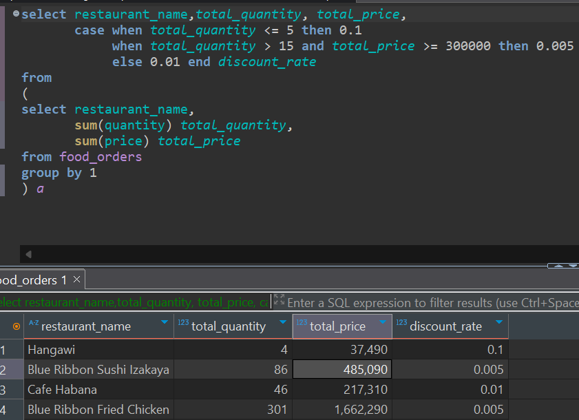
Task: Click the executed query text in filter bar
Action: 134,302
